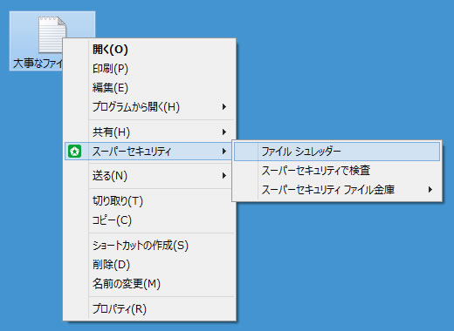Viewport: 454px width, 331px height.
Task: Click the スーパーセキュリティ menu entry
Action: (x=149, y=152)
